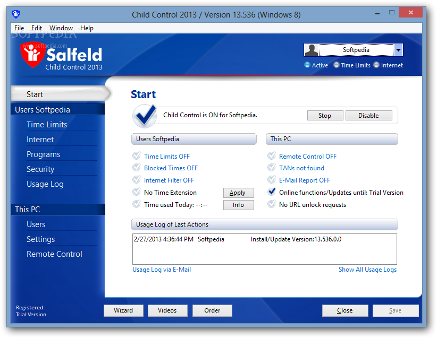Open the user selection dropdown arrow
Screen dimensions: 437x338
398,50
